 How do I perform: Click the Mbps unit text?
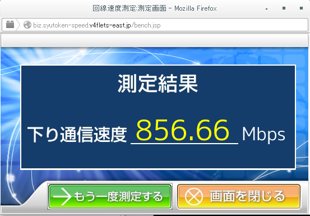pyautogui.click(x=263, y=135)
